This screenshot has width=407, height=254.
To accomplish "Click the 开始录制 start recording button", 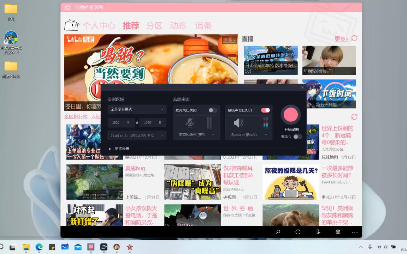I will (290, 114).
